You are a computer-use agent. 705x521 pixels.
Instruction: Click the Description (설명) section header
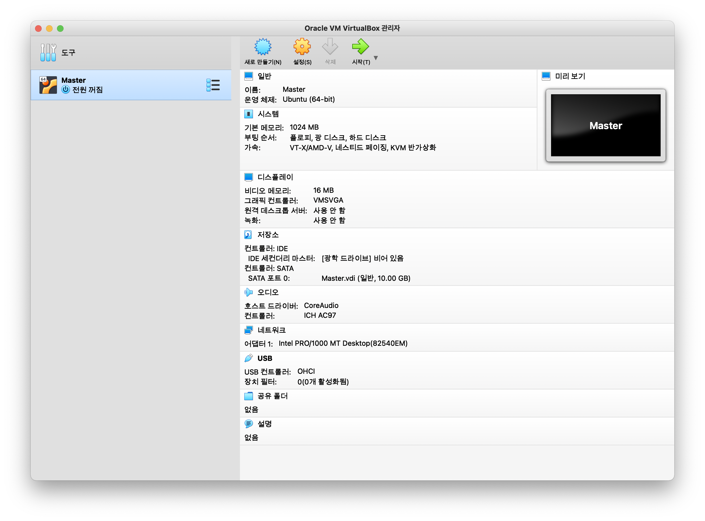click(265, 424)
